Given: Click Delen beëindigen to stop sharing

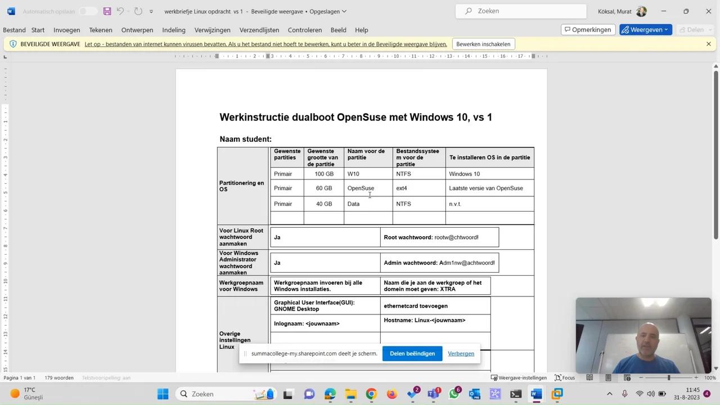Looking at the screenshot, I should coord(412,353).
